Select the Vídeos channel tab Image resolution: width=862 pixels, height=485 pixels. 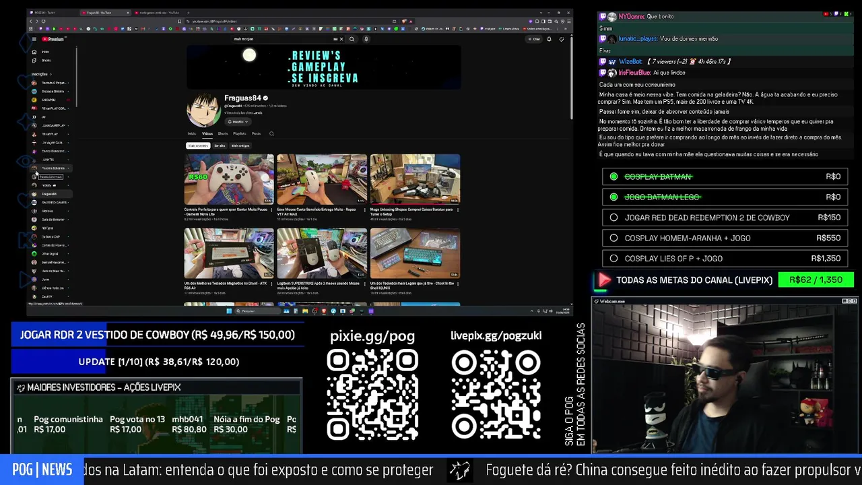(x=207, y=133)
